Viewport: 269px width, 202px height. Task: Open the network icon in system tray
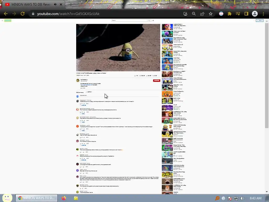click(x=236, y=198)
